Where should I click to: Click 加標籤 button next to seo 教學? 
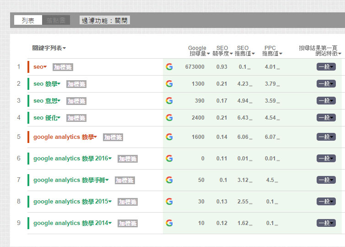click(76, 84)
